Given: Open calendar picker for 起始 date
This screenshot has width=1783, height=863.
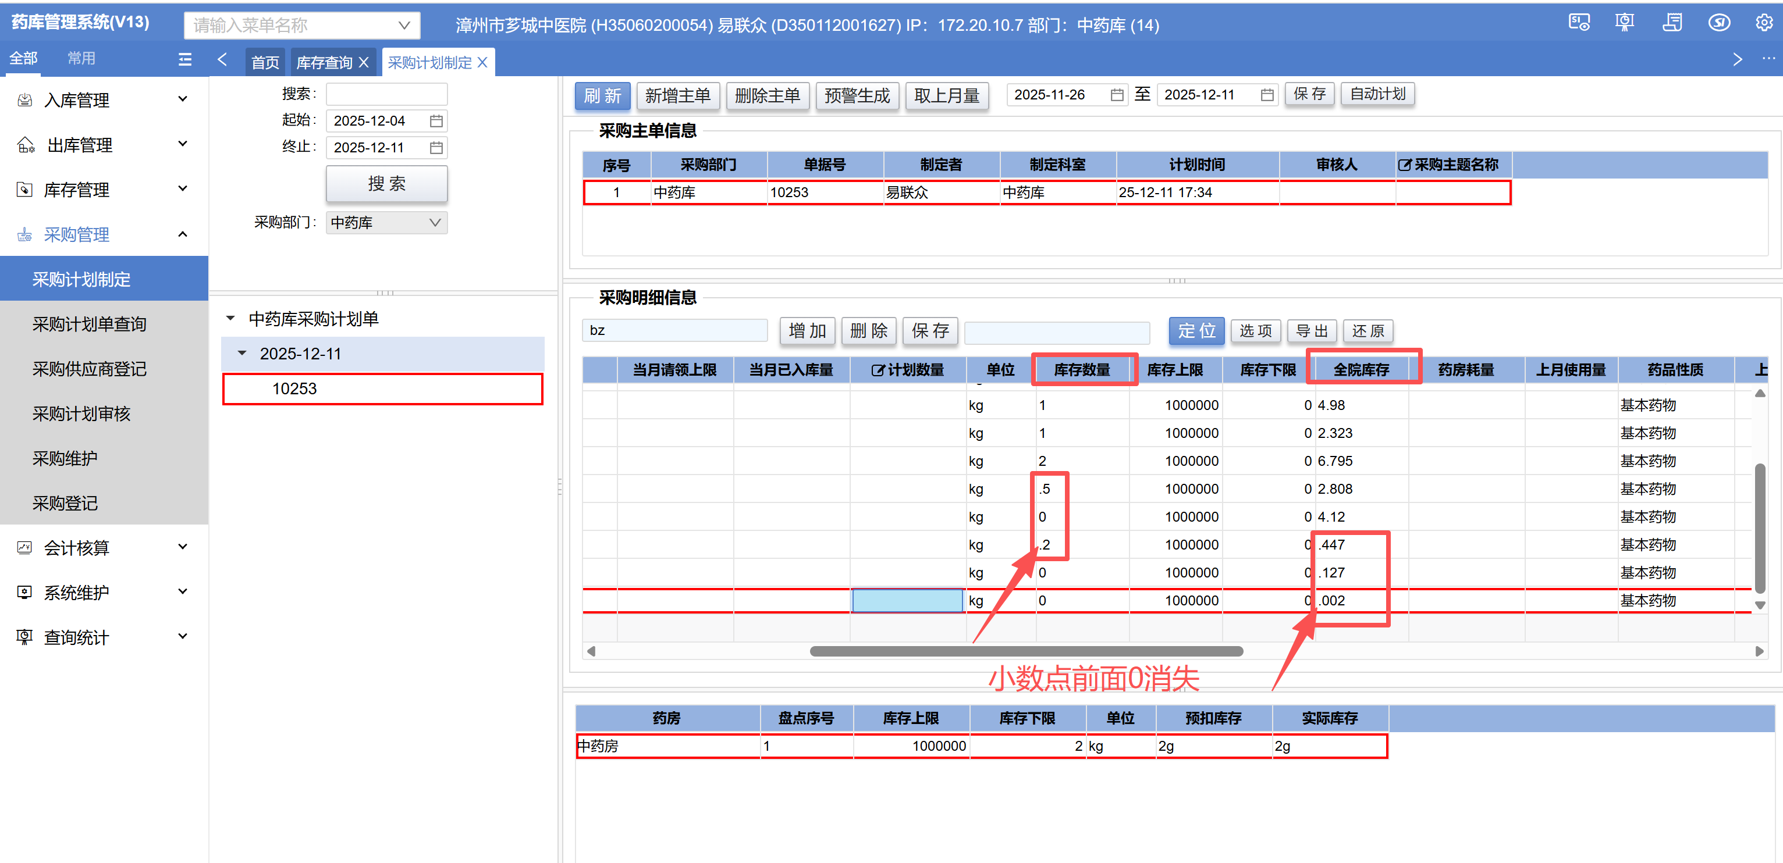Looking at the screenshot, I should pos(436,121).
